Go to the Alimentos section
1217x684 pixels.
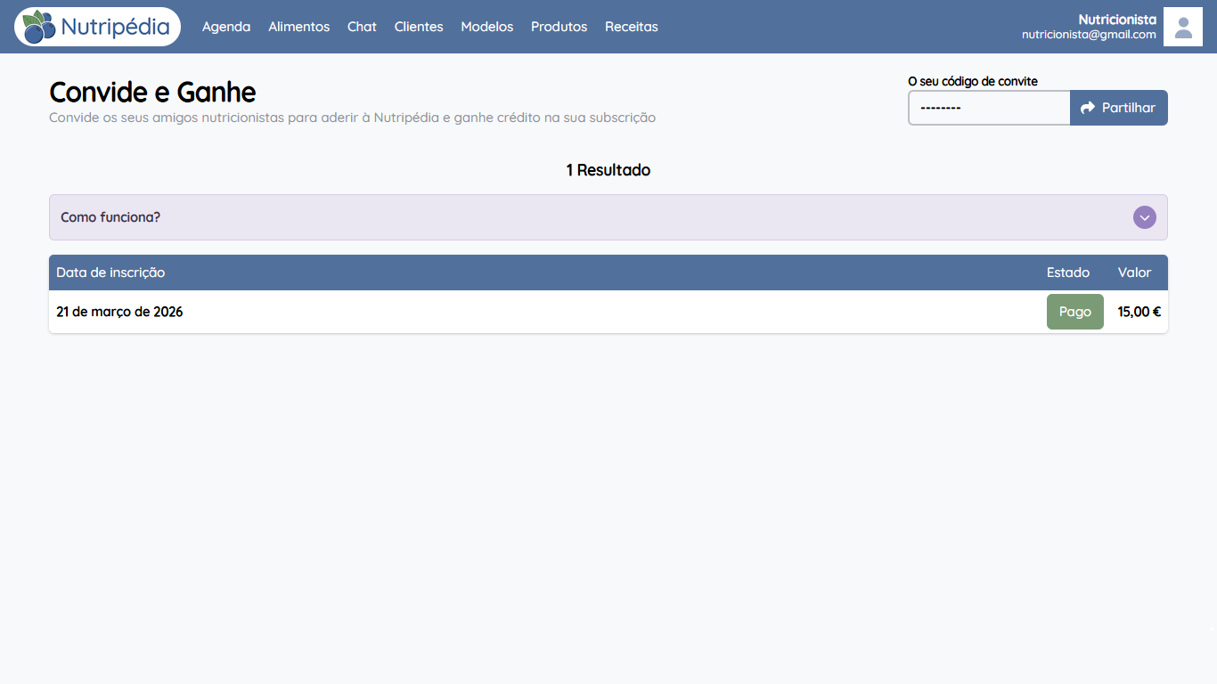click(x=299, y=27)
